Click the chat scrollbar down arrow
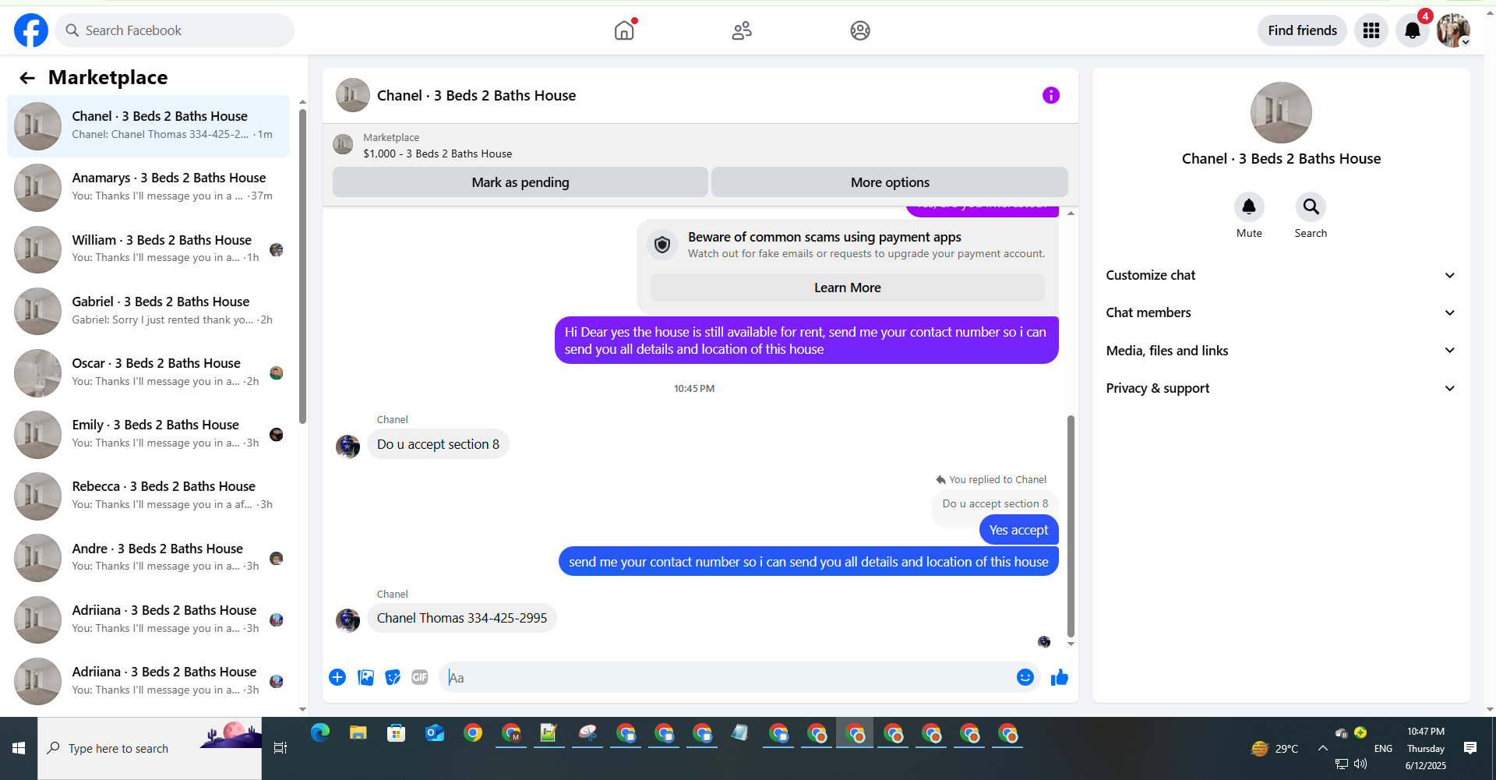 tap(1071, 644)
